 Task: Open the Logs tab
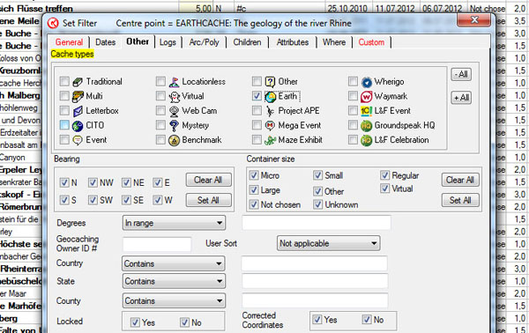[168, 42]
